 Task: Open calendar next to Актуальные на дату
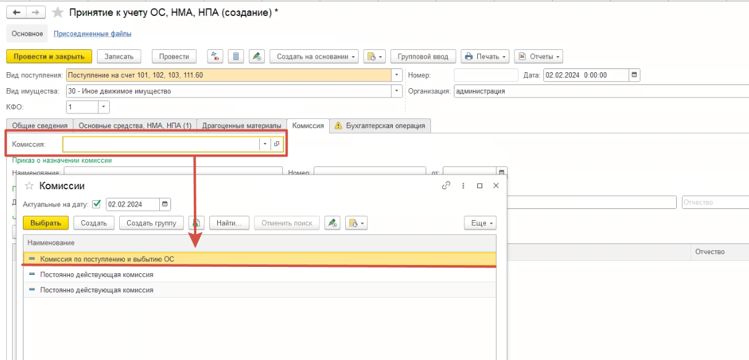click(x=165, y=205)
